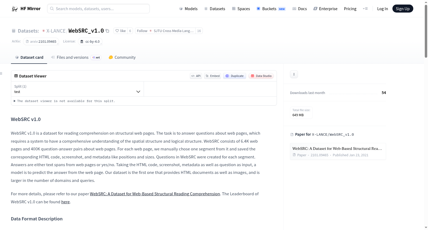
Task: Select the Dataset card tab
Action: pyautogui.click(x=29, y=57)
